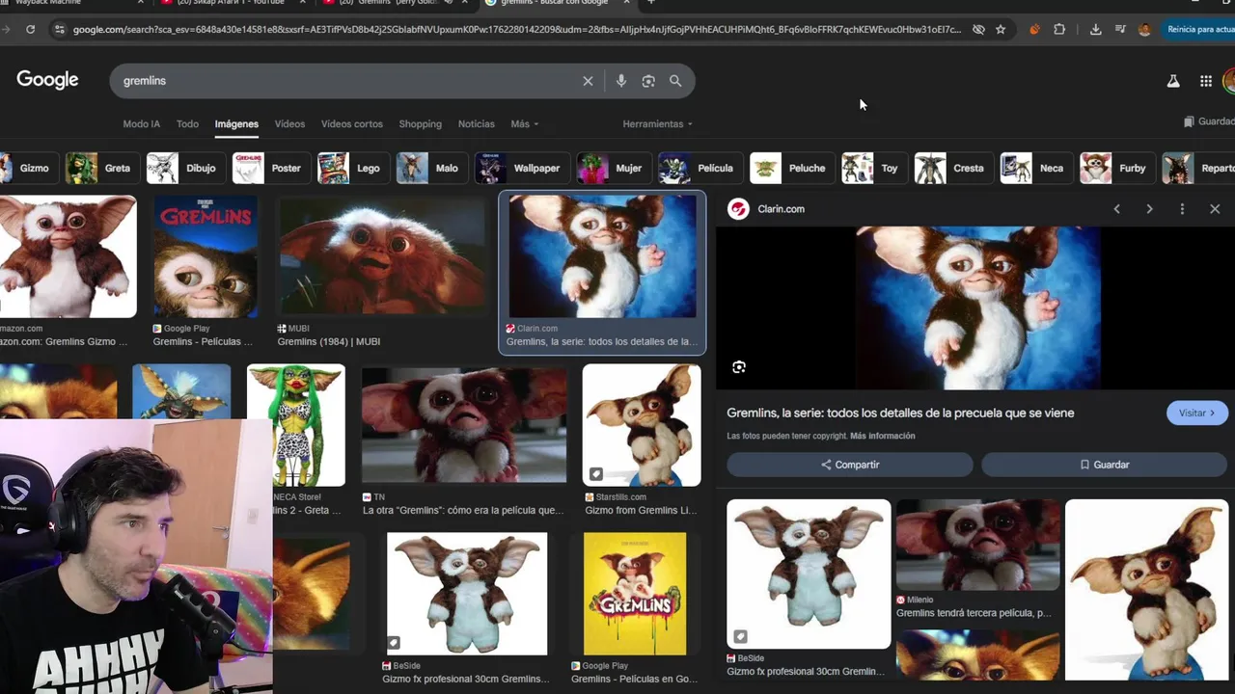This screenshot has width=1235, height=694.
Task: Open Google Lens image search icon
Action: pyautogui.click(x=648, y=81)
